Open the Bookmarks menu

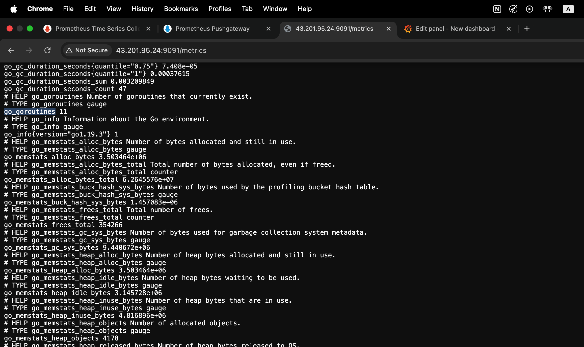pyautogui.click(x=181, y=9)
